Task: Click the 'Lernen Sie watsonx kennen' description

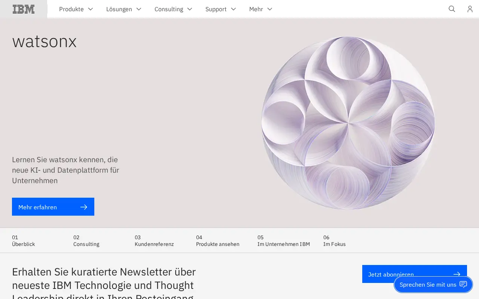Action: 65,170
